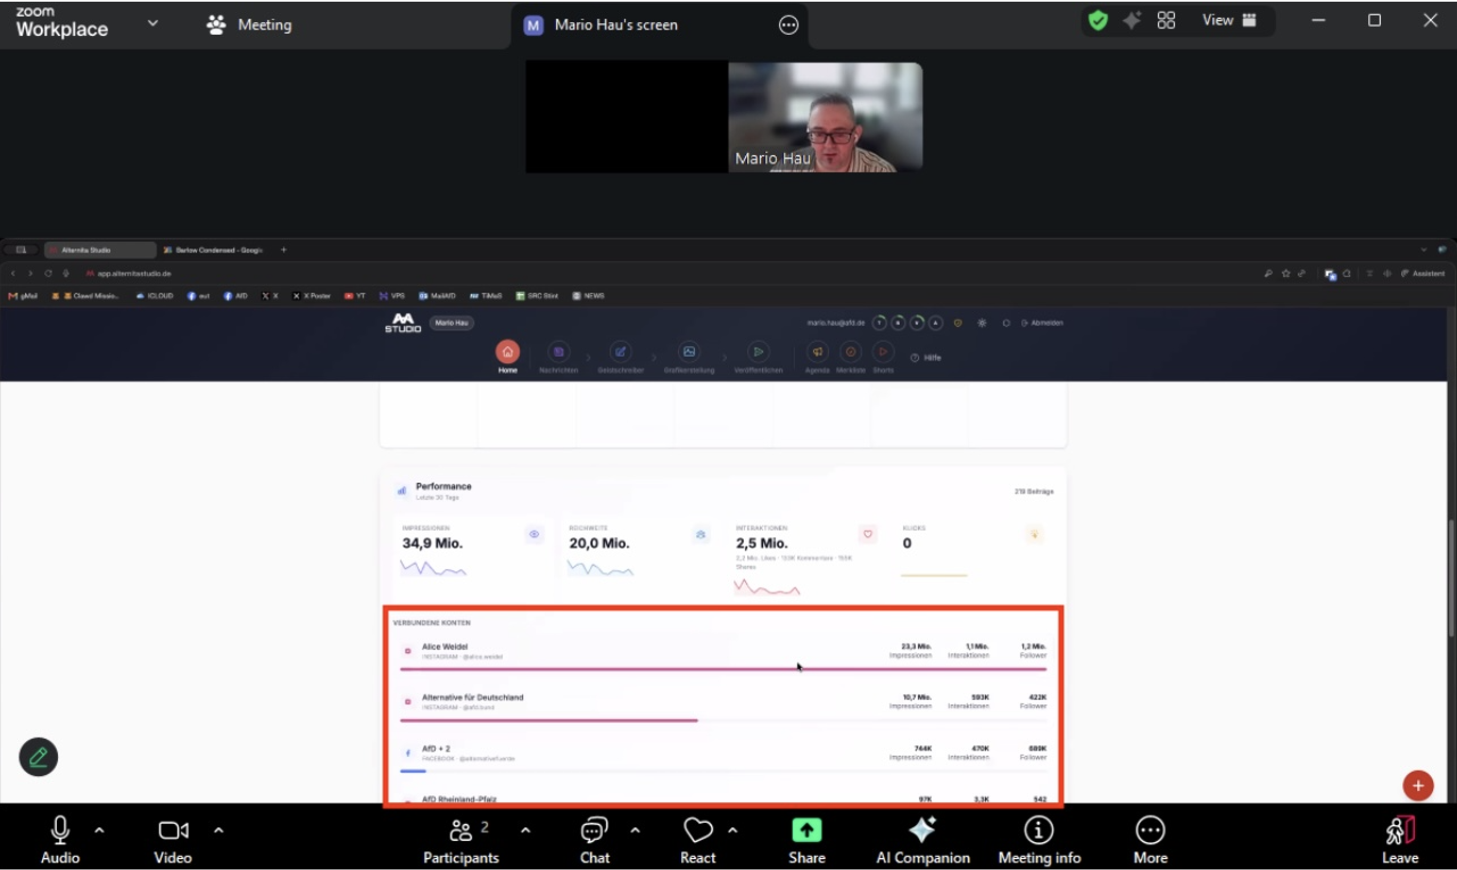
Task: Switch to the Alternita Studio browser tab
Action: point(100,250)
